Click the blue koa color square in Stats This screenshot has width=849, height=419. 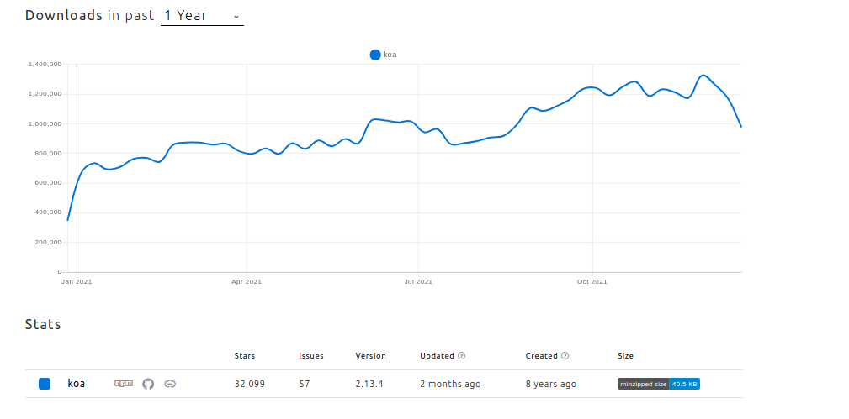pyautogui.click(x=45, y=384)
